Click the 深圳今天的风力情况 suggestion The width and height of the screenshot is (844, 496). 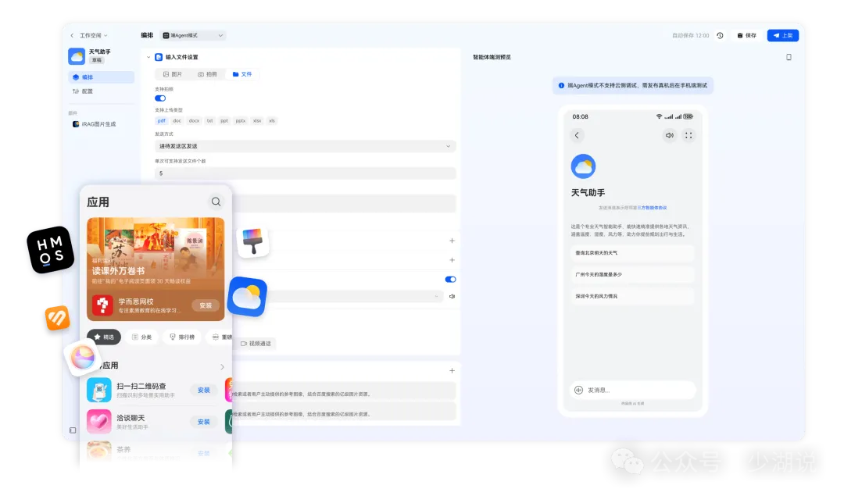[x=632, y=296]
